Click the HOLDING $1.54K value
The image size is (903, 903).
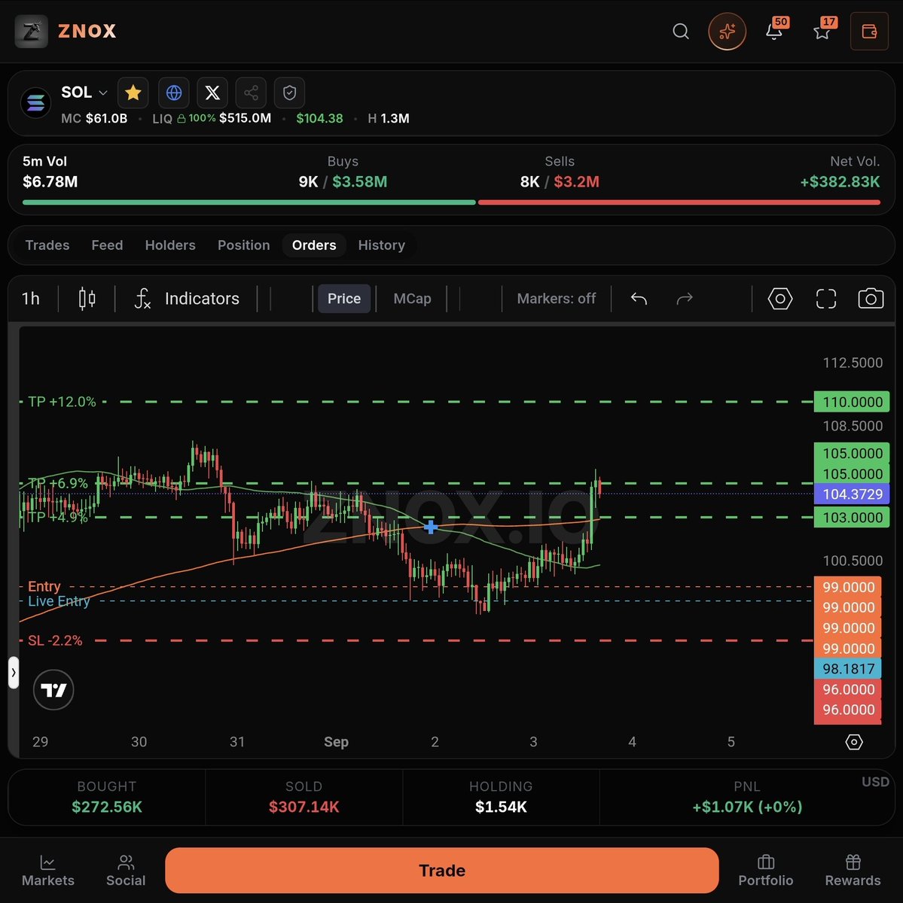[501, 807]
